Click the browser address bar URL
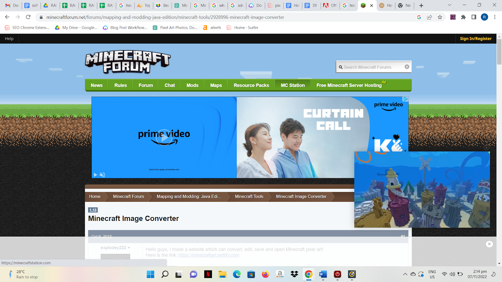The height and width of the screenshot is (282, 502). tap(165, 17)
